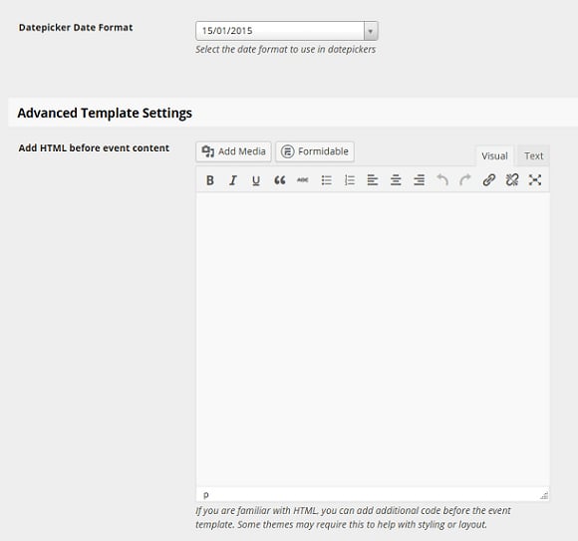578x541 pixels.
Task: Switch to the Text editor tab
Action: pos(533,155)
